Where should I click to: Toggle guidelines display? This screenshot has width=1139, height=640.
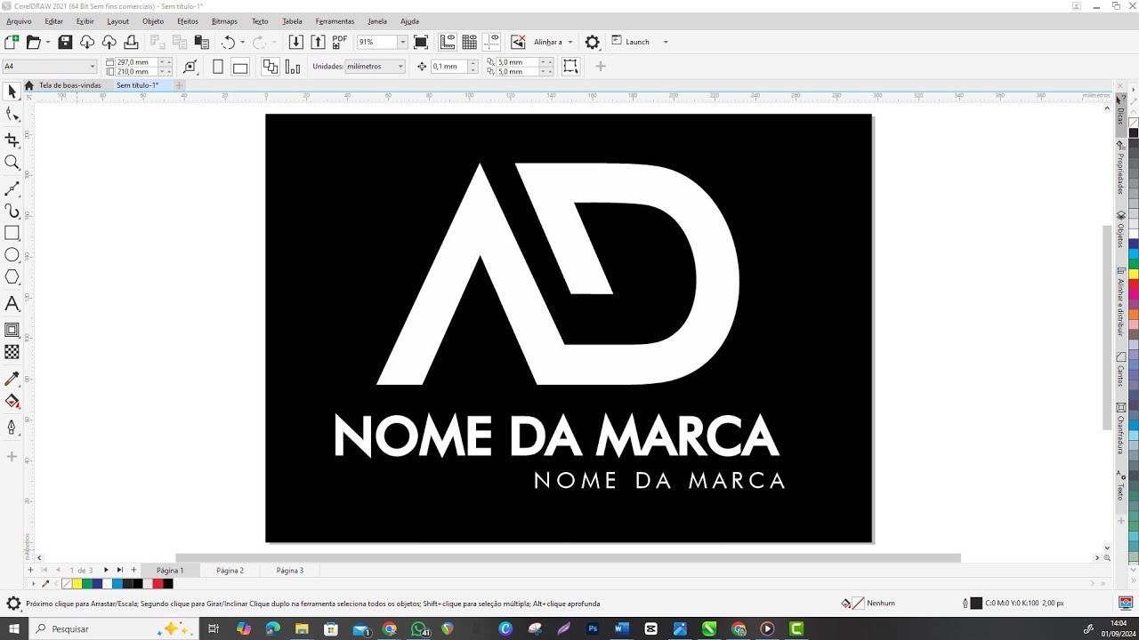(x=490, y=42)
